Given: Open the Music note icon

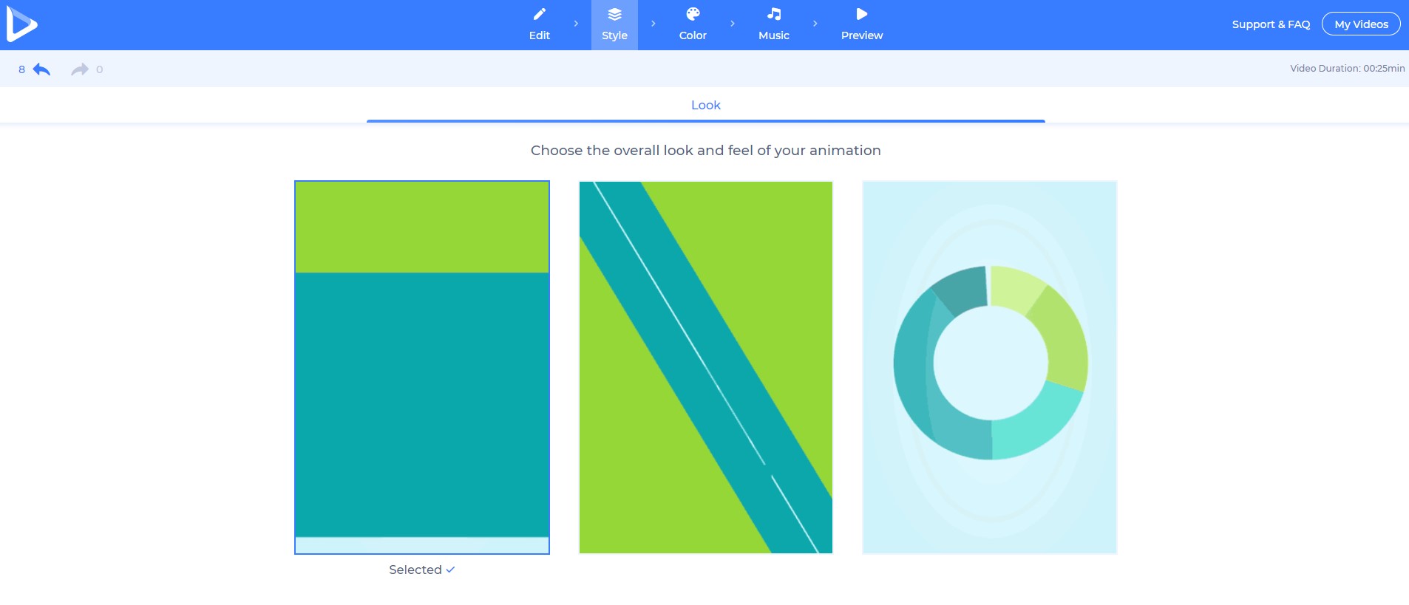Looking at the screenshot, I should (x=773, y=15).
